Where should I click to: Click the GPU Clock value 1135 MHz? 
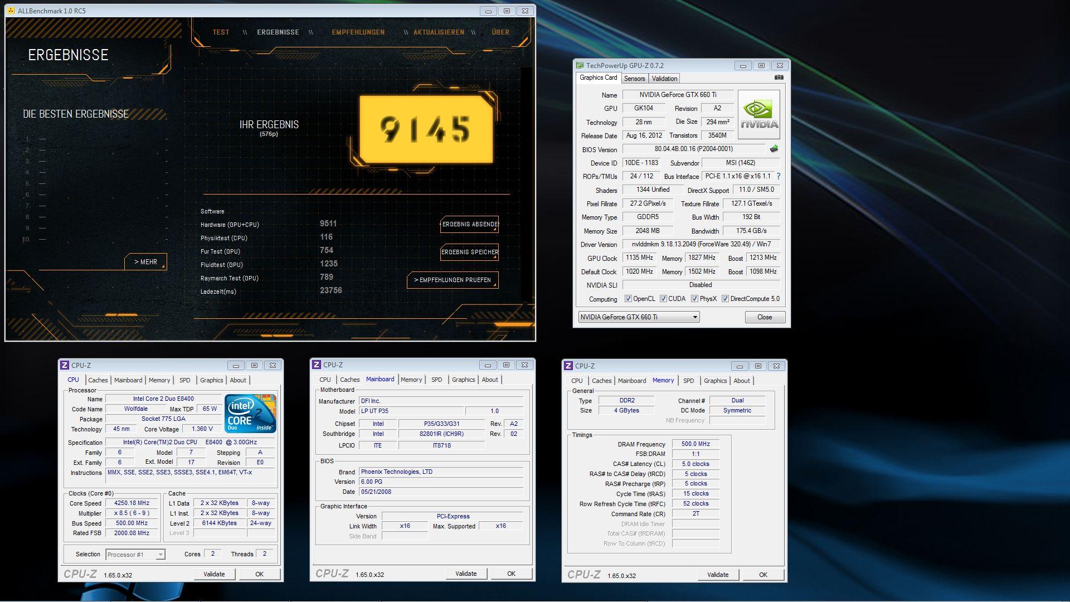639,258
